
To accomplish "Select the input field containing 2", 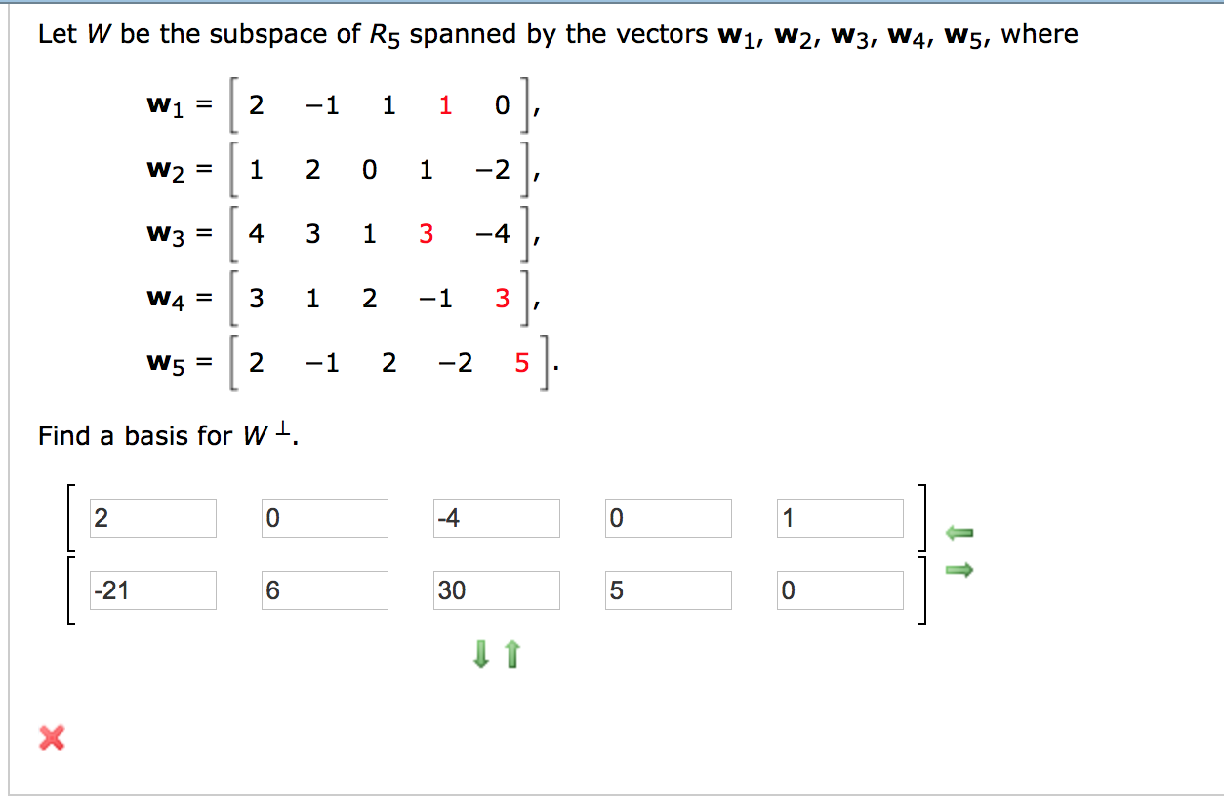I will click(153, 517).
